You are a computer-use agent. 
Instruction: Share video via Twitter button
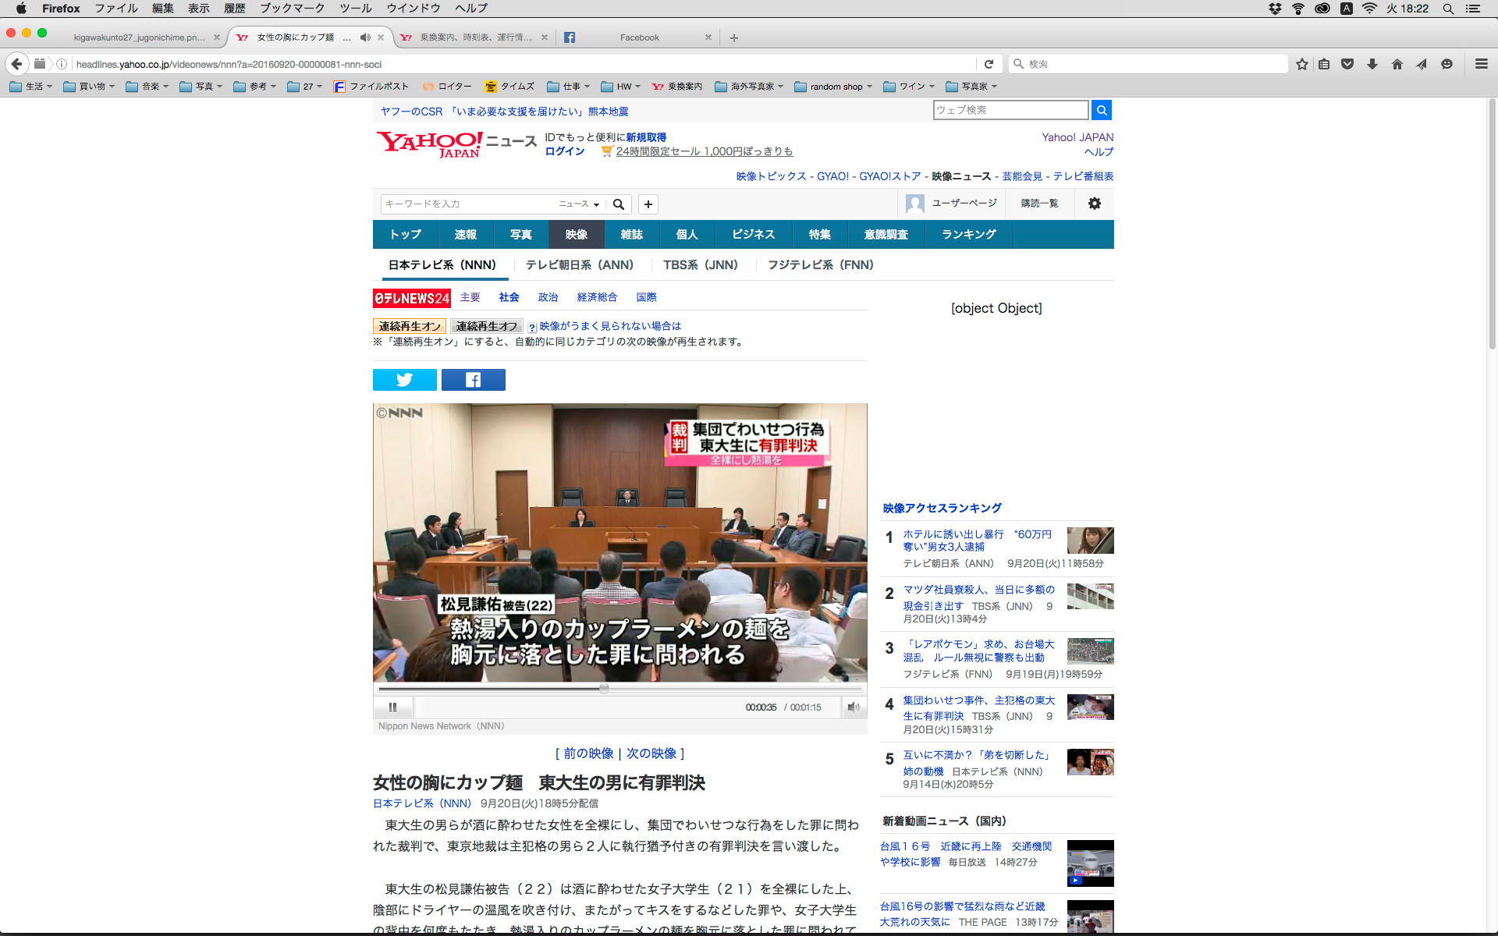[x=404, y=380]
